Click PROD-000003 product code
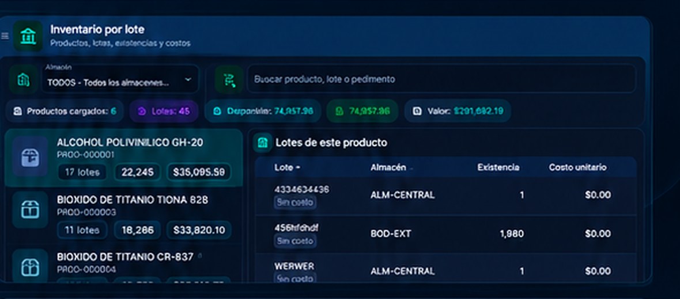The height and width of the screenshot is (299, 680). pos(86,212)
